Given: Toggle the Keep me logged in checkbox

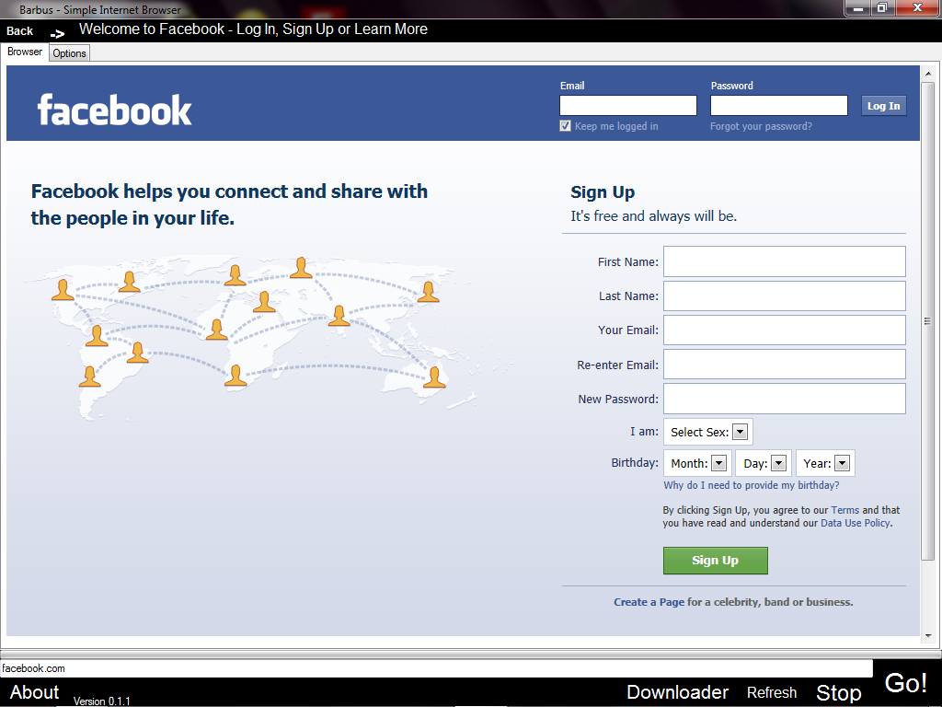Looking at the screenshot, I should click(x=565, y=125).
